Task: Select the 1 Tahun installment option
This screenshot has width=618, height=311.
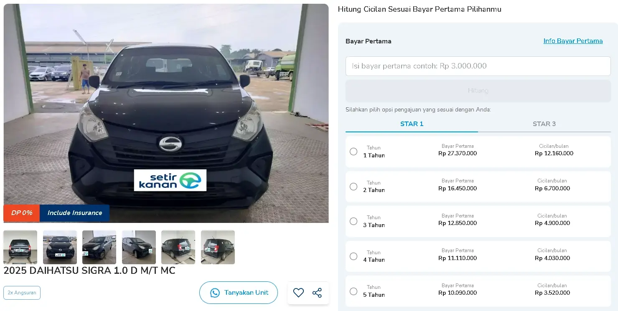Action: click(354, 152)
